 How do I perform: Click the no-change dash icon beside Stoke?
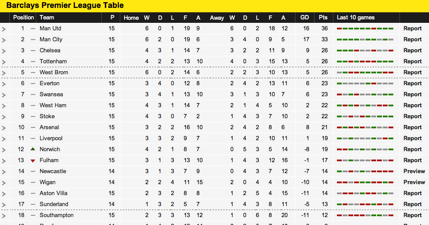tap(33, 116)
